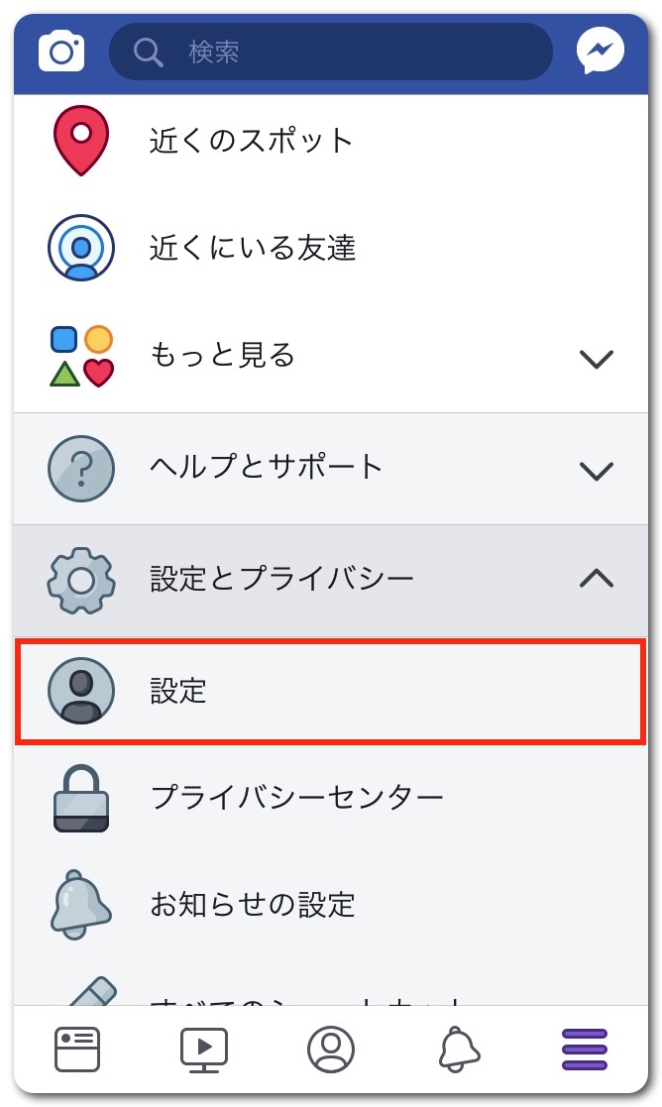Collapse 設定とプライバシー section chevron
This screenshot has width=662, height=1107.
point(596,579)
